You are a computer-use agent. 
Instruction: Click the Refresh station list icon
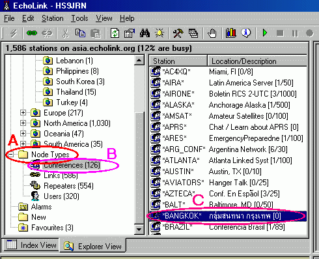click(x=115, y=33)
